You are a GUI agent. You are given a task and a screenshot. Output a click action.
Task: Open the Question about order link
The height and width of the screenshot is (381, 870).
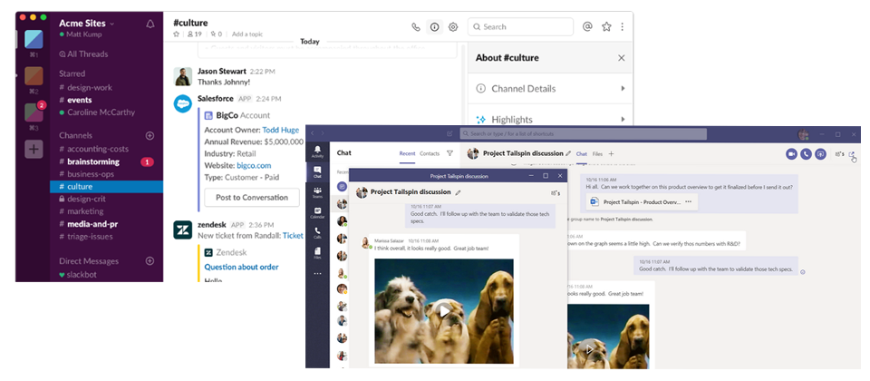(241, 267)
